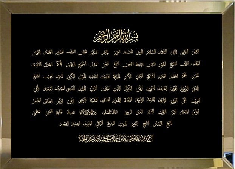Click the name "القهار"

click(x=37, y=53)
